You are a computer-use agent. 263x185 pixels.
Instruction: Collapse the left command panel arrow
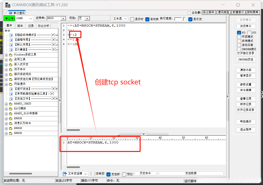(60, 100)
